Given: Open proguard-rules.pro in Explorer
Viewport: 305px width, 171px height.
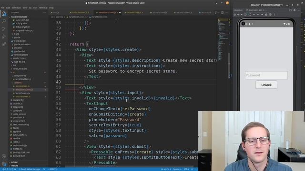Looking at the screenshot, I should [23, 30].
